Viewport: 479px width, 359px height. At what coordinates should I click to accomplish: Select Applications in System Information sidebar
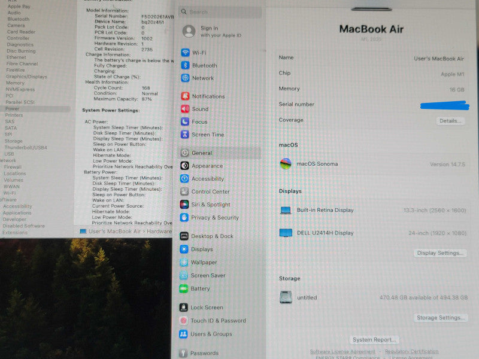(17, 213)
